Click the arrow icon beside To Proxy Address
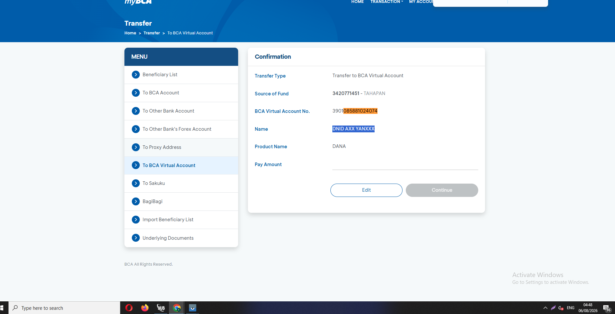This screenshot has width=615, height=314. pyautogui.click(x=136, y=147)
